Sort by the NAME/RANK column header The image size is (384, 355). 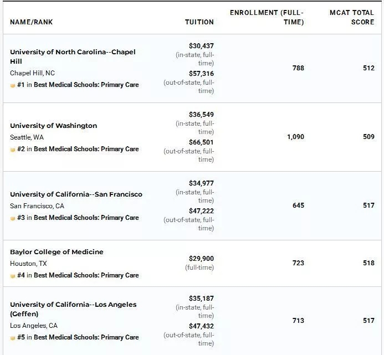pos(32,22)
